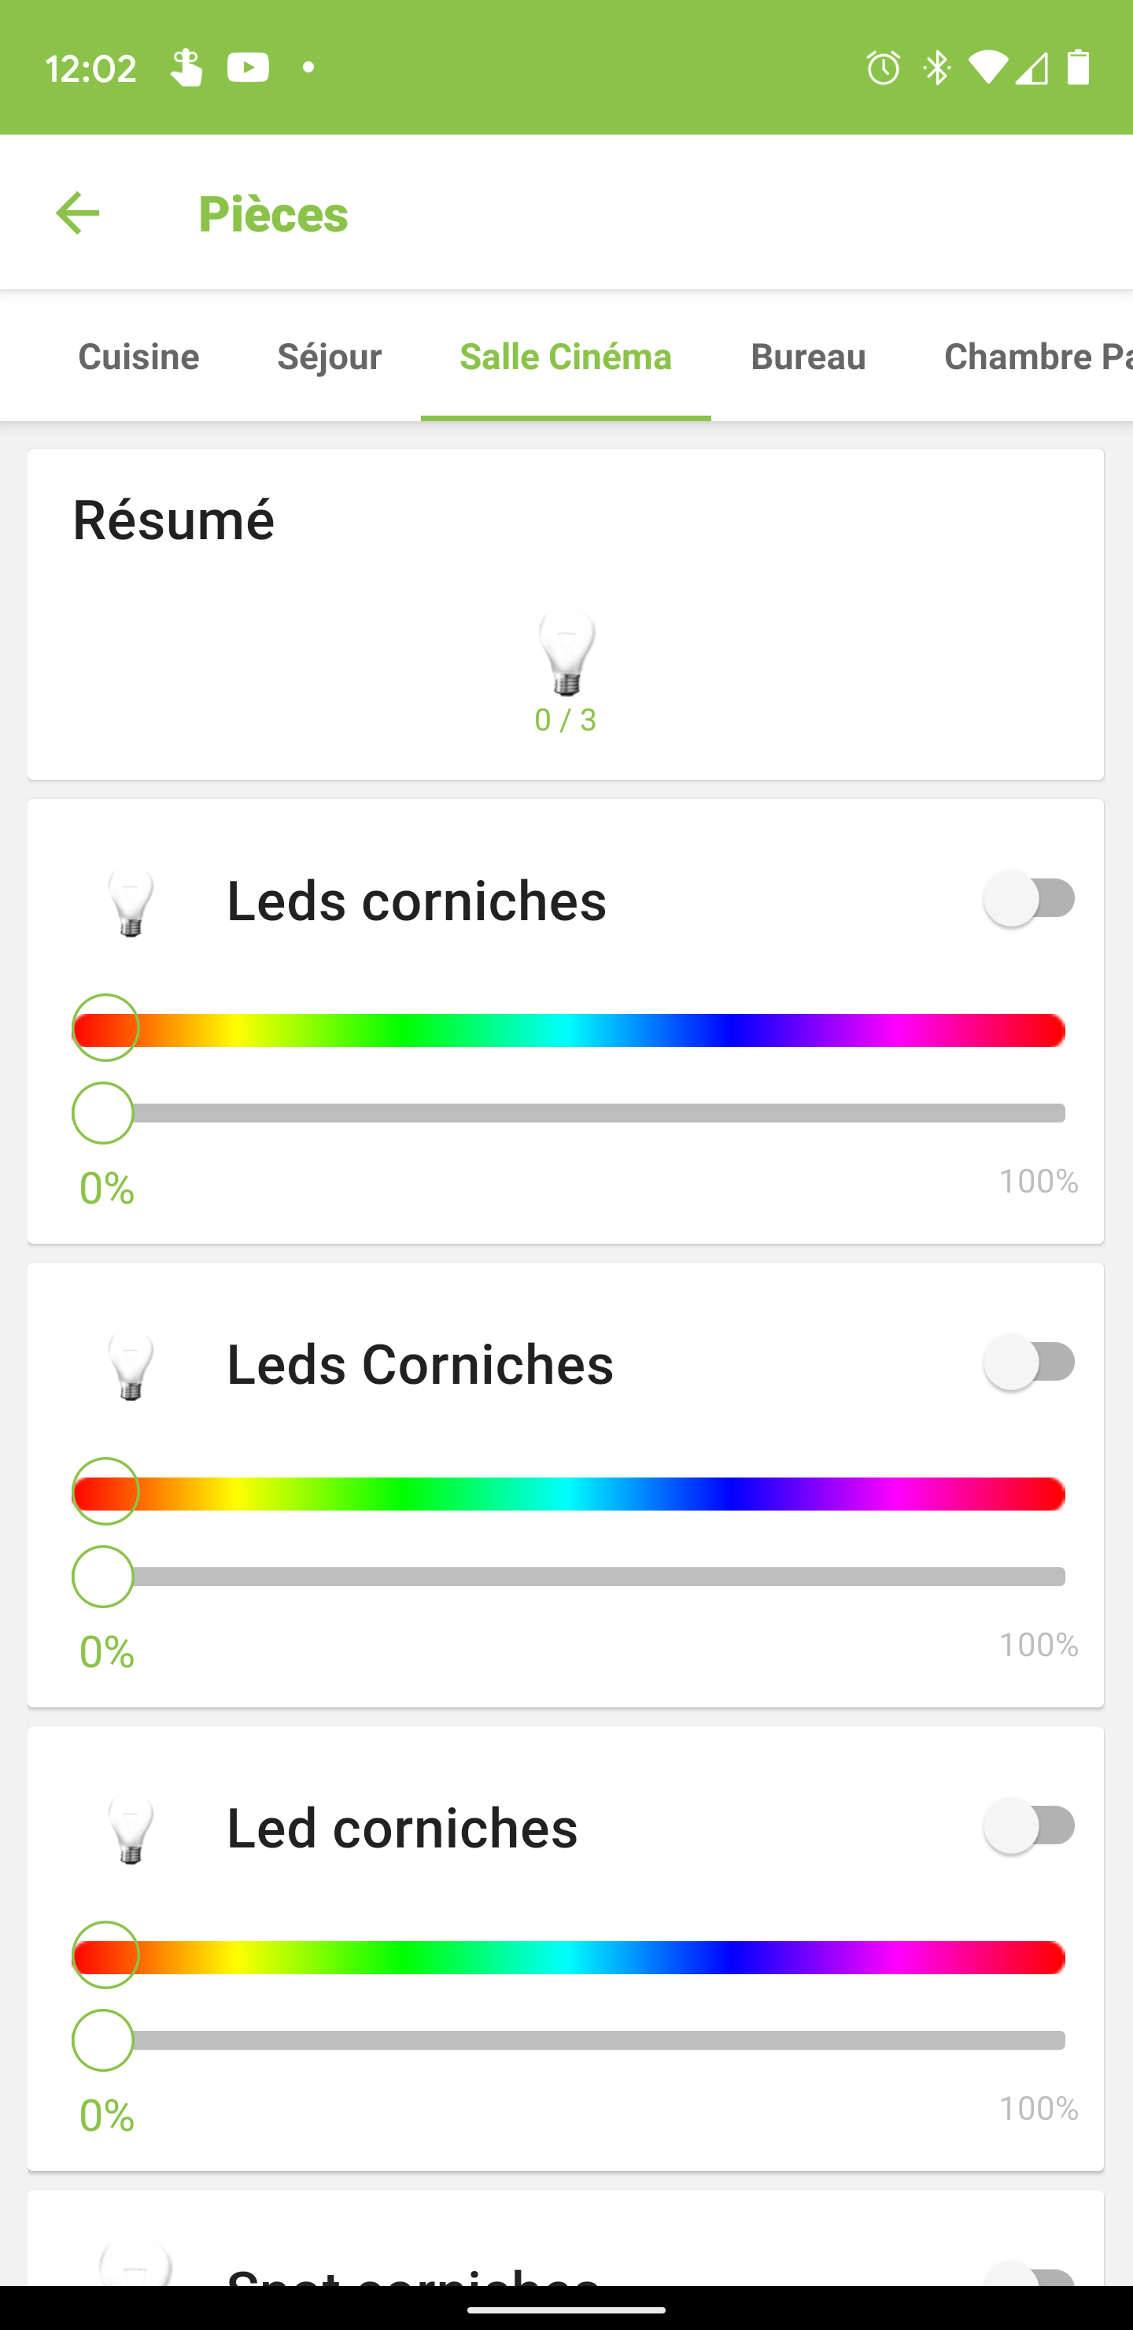Tap the alarm clock status icon

[x=883, y=68]
